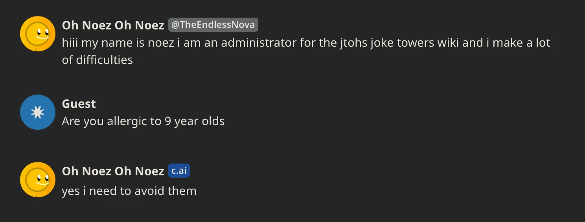The width and height of the screenshot is (585, 222).
Task: Click the word "lot" ending the first line
Action: click(543, 42)
